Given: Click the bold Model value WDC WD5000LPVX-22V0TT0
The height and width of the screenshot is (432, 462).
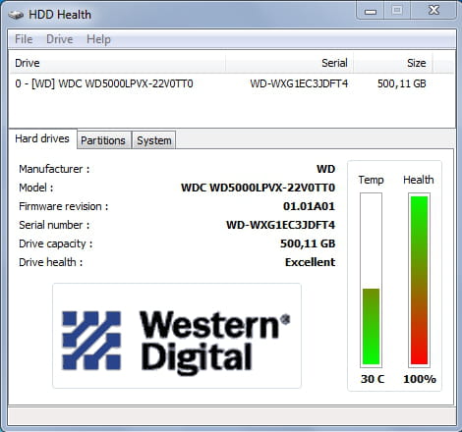Looking at the screenshot, I should point(259,188).
